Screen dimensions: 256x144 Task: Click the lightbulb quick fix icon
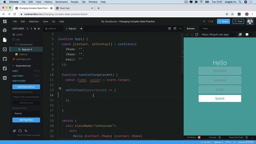(60, 88)
